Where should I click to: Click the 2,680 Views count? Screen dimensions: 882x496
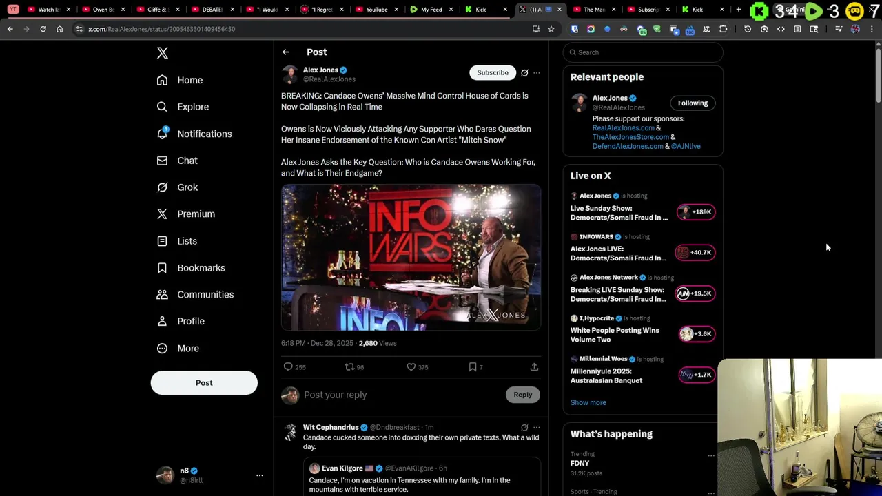[378, 343]
